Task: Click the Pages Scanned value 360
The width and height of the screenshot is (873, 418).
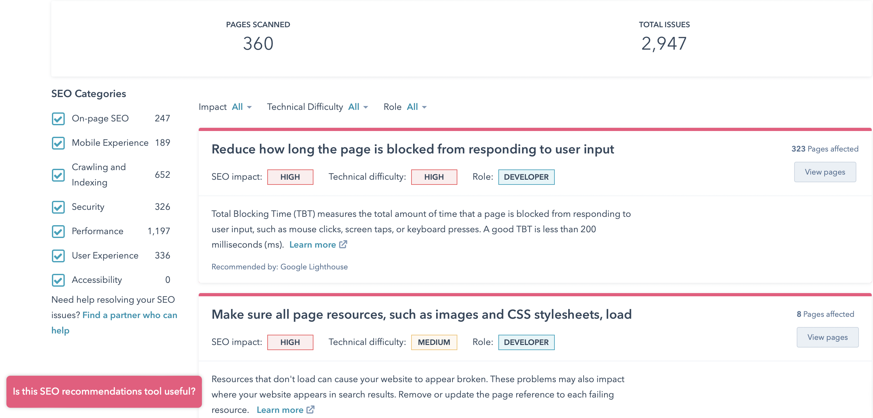Action: 258,44
